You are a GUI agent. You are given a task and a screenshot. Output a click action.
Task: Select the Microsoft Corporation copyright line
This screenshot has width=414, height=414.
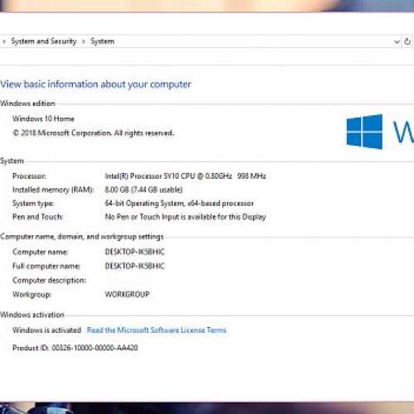[94, 133]
